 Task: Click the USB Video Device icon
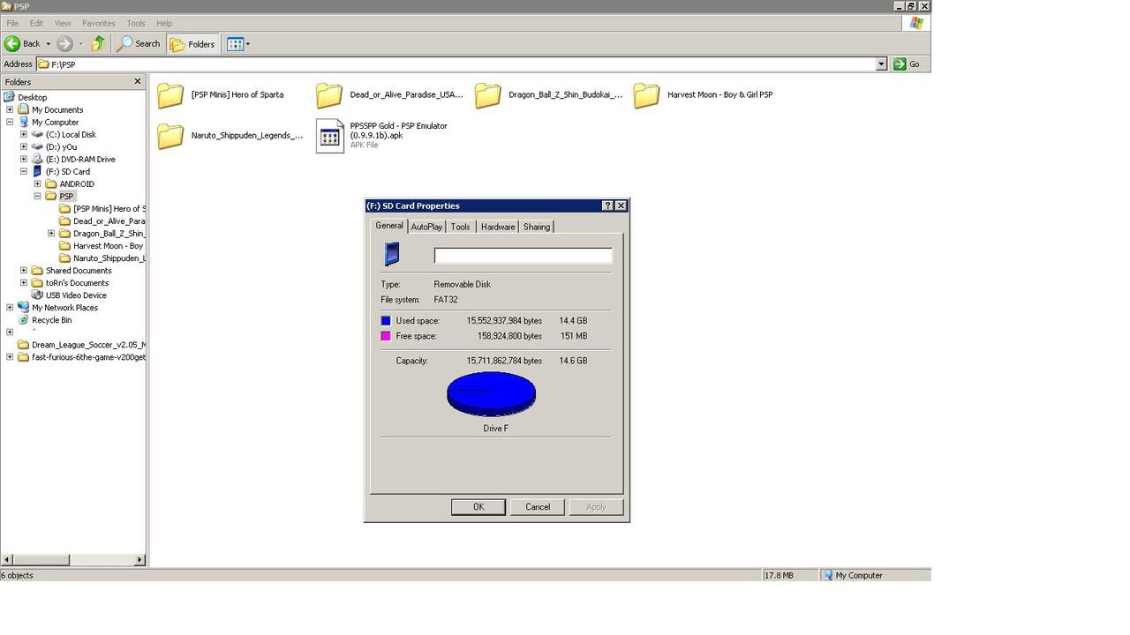pyautogui.click(x=37, y=295)
